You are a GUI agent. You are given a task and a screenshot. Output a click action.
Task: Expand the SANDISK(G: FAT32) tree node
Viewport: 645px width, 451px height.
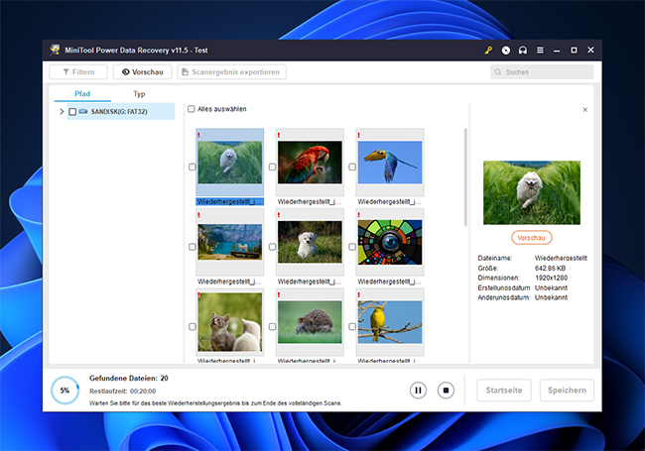pyautogui.click(x=62, y=111)
